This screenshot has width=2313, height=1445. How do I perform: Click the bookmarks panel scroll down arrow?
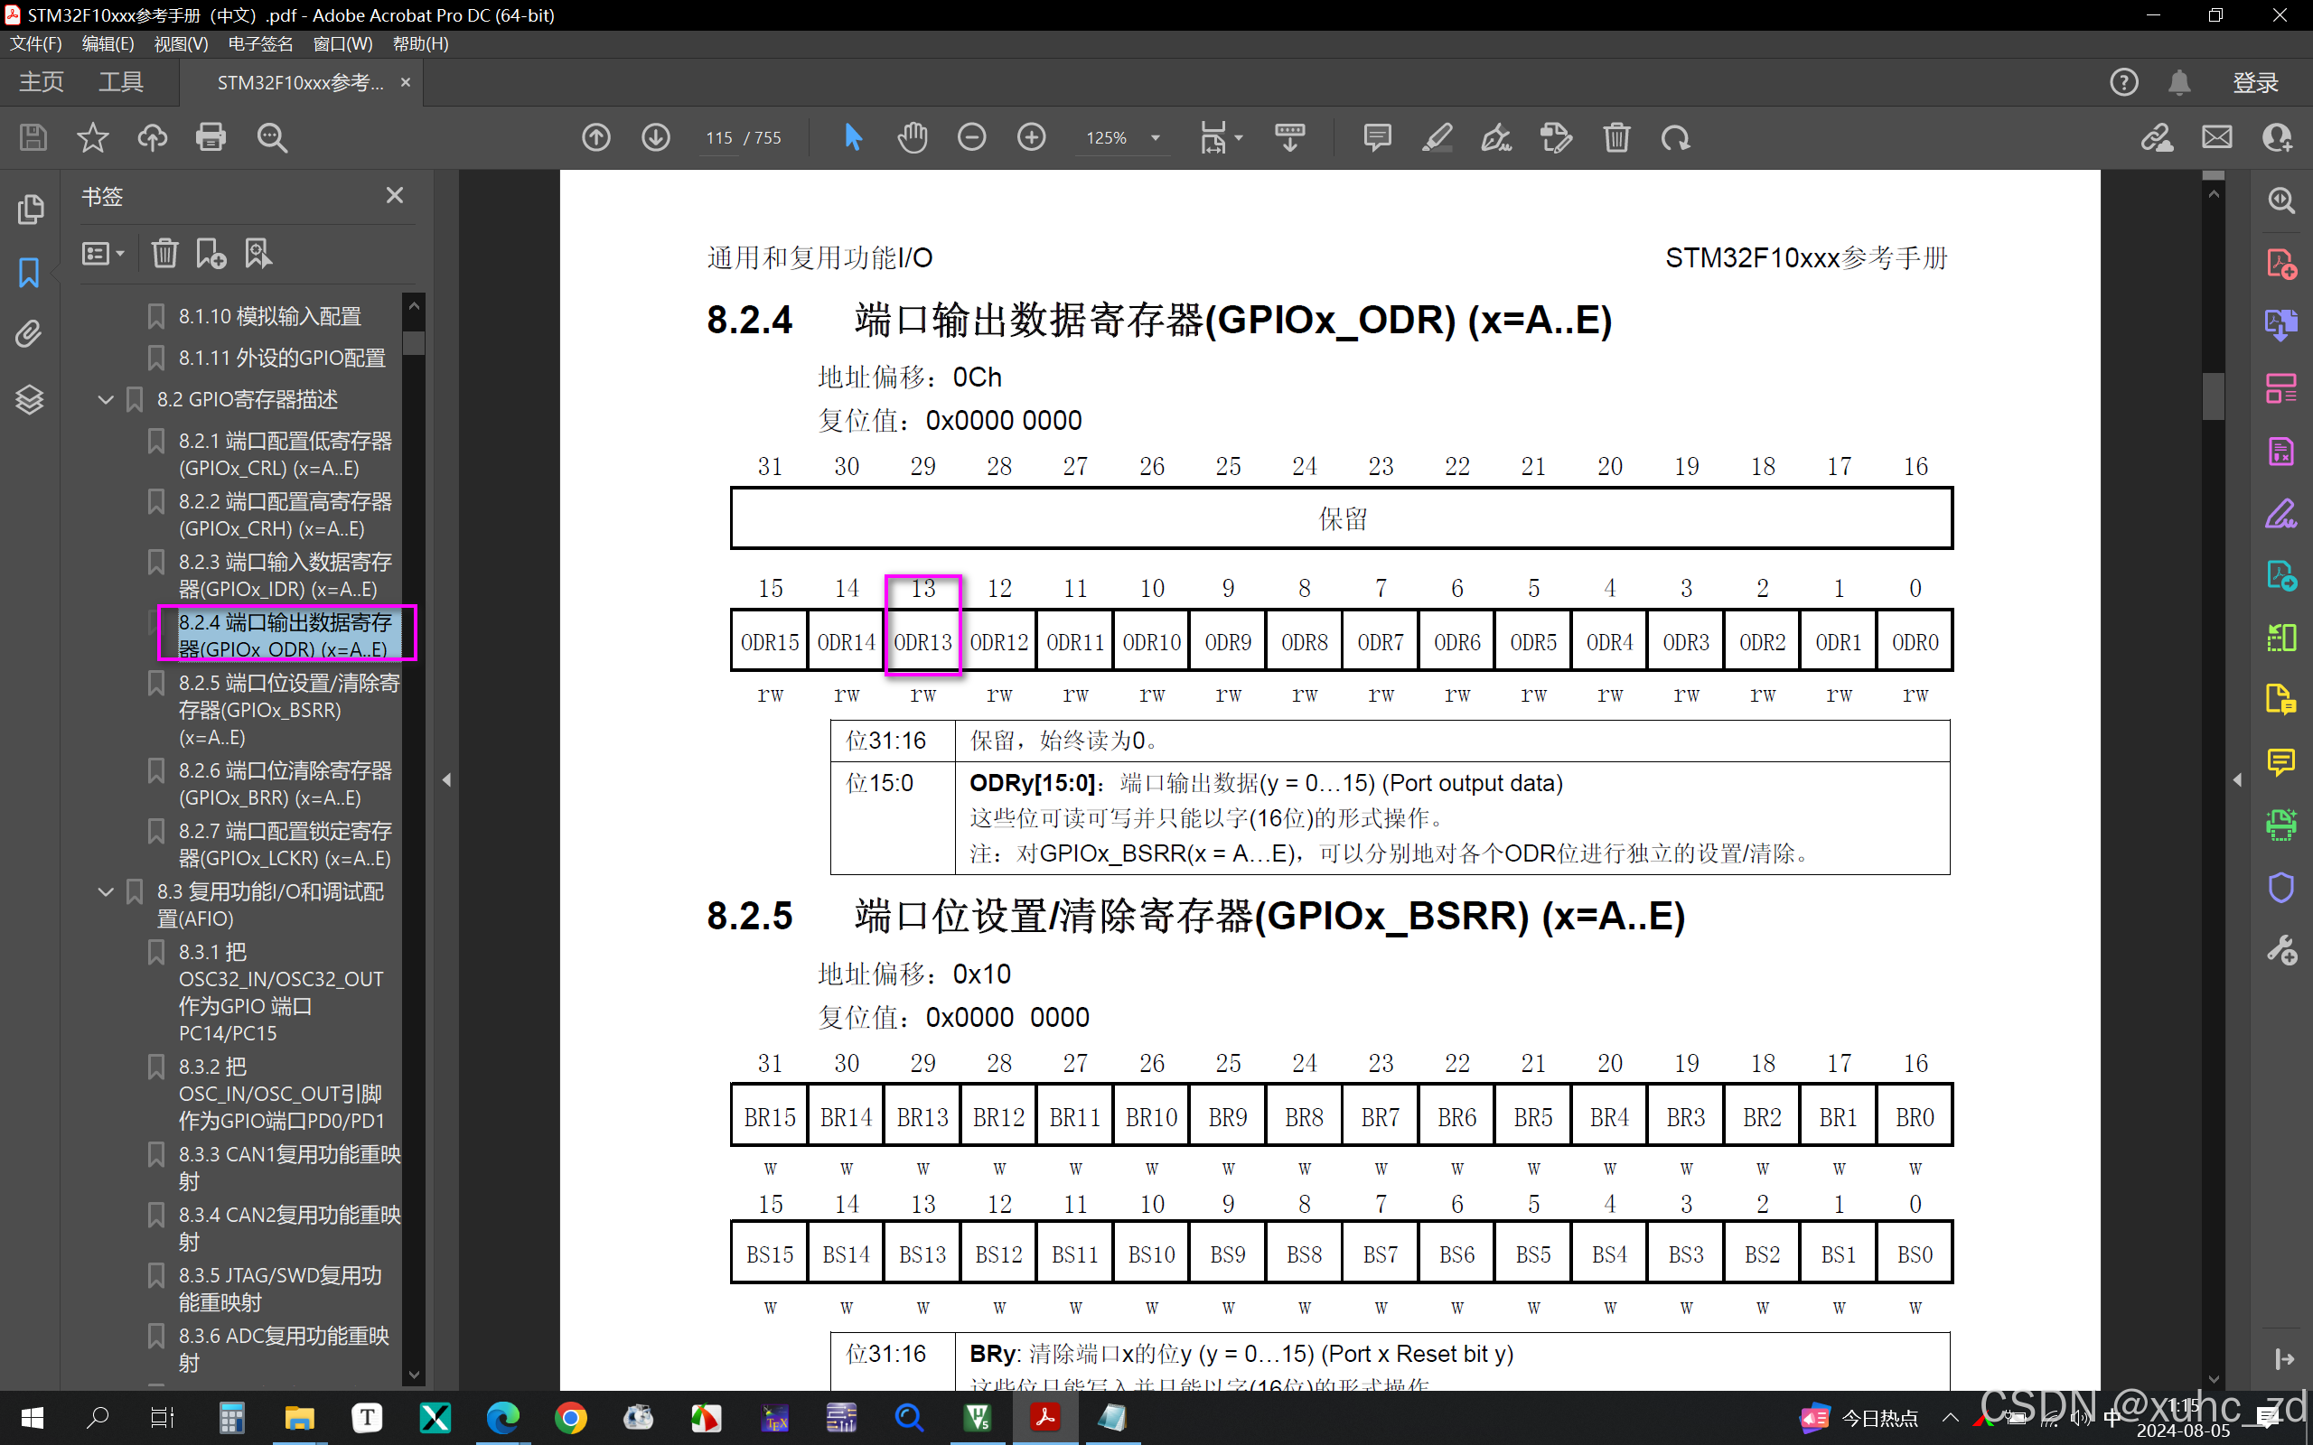point(414,1375)
